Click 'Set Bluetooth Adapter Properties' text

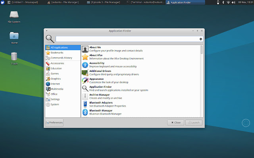(108, 106)
